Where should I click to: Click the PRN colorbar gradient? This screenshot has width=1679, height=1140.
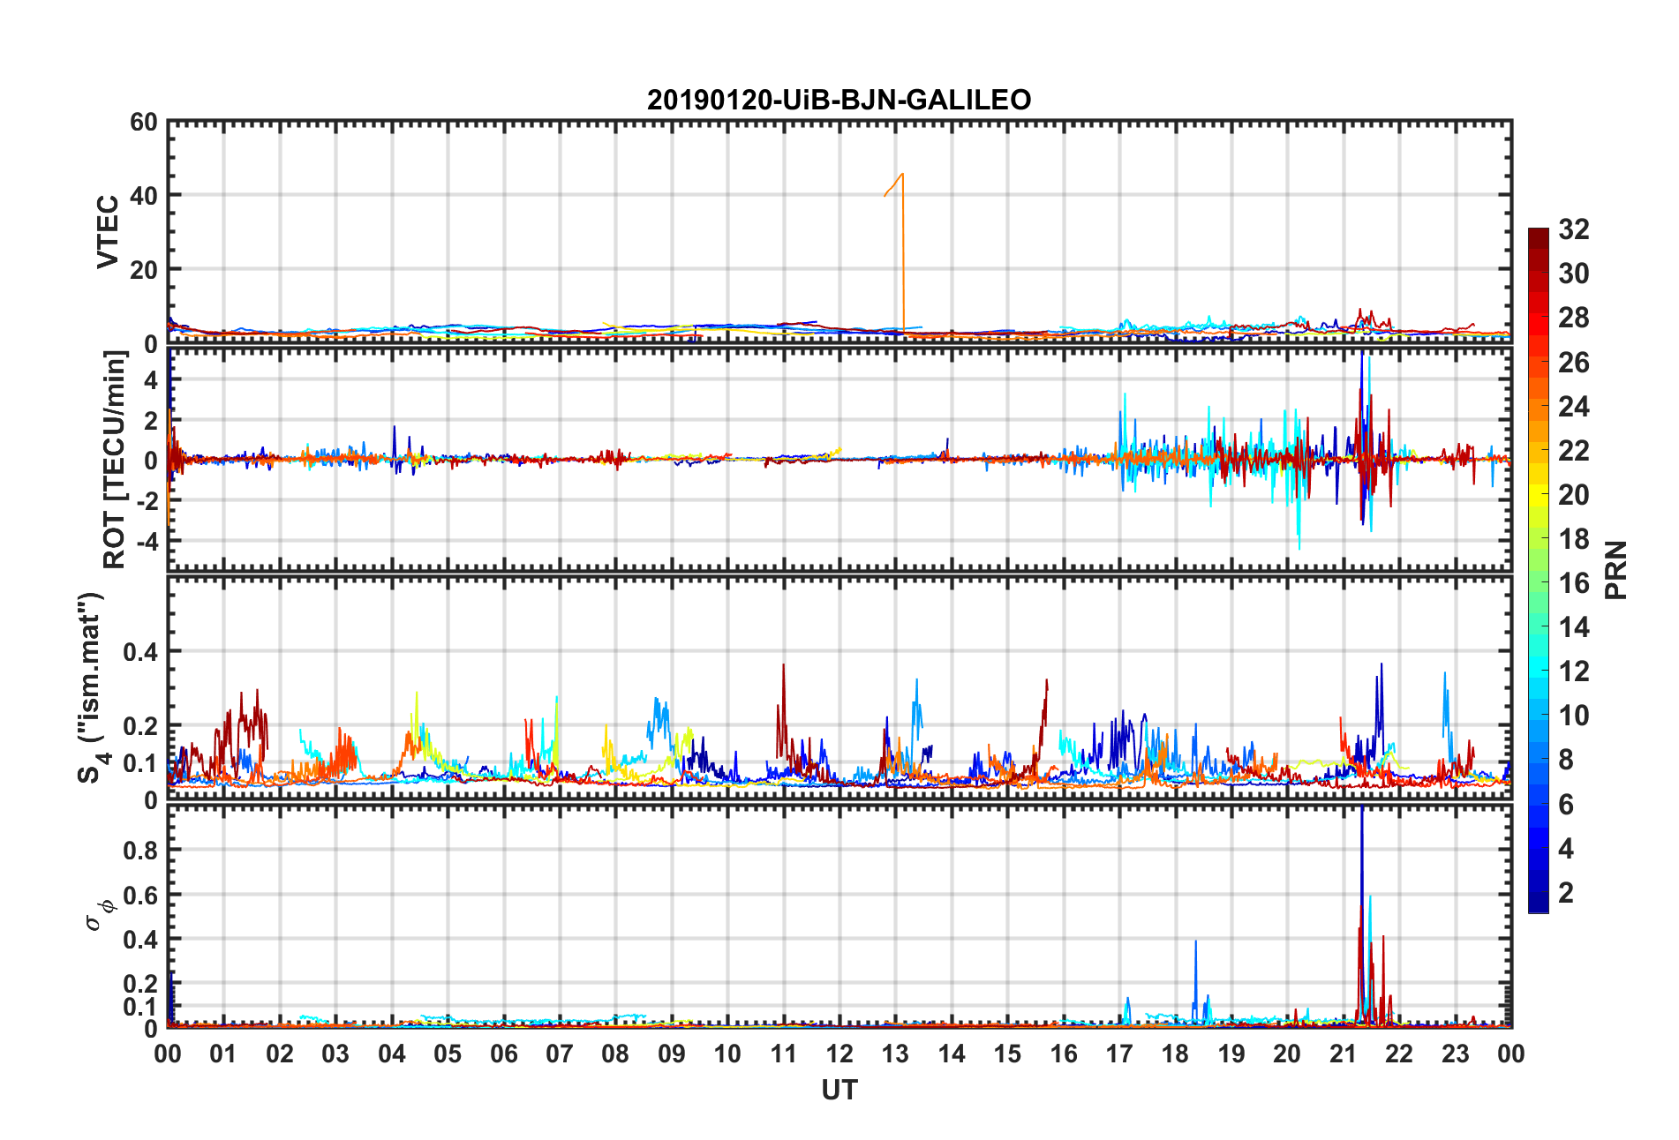(1538, 570)
